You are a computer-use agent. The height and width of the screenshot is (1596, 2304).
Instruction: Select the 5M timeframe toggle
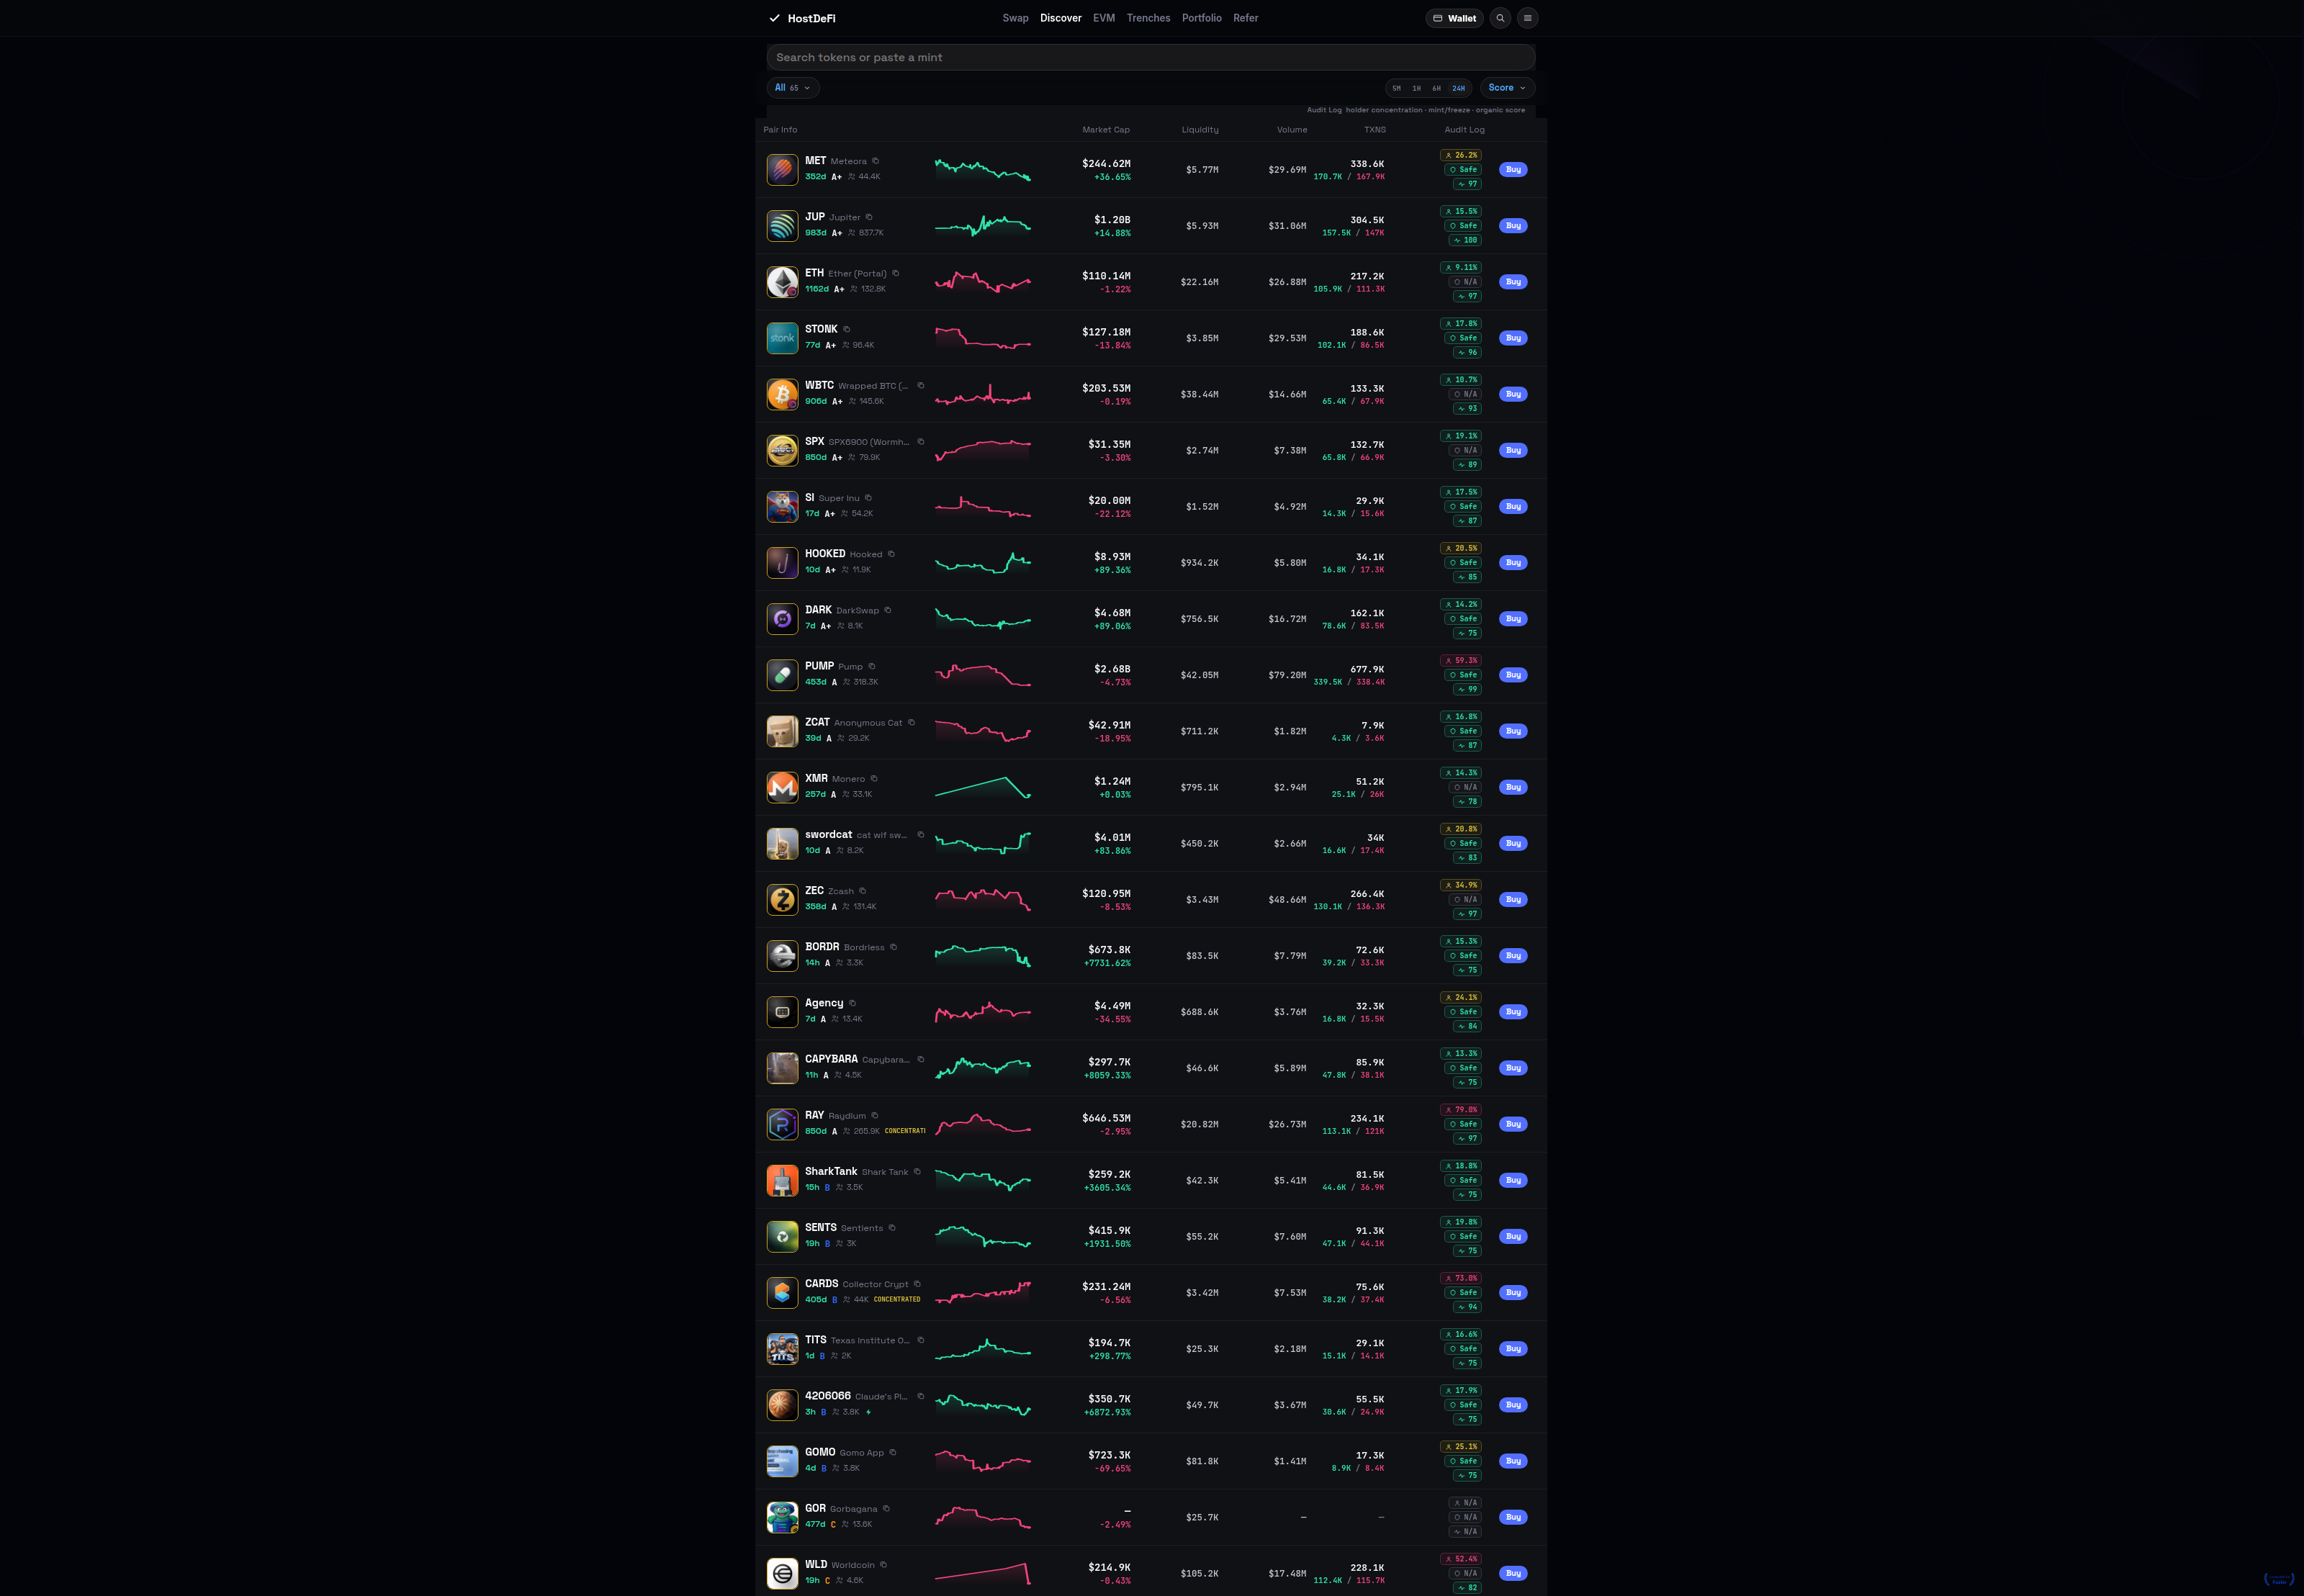tap(1397, 88)
